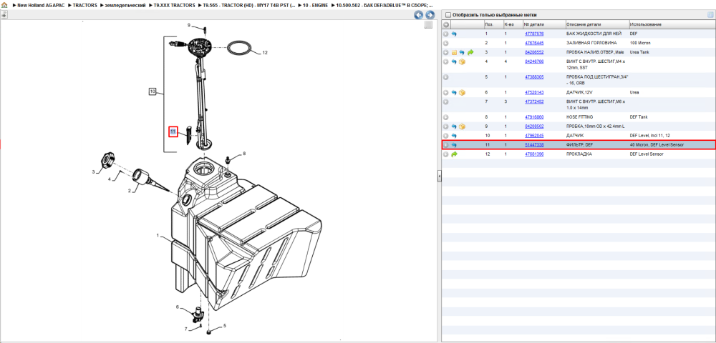Expand row 12 ПРОКЛАДКА plus icon
Image resolution: width=716 pixels, height=343 pixels.
pos(445,154)
